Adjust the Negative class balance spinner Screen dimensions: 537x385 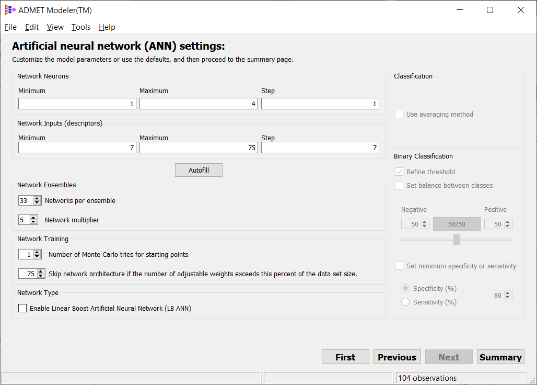tap(415, 224)
